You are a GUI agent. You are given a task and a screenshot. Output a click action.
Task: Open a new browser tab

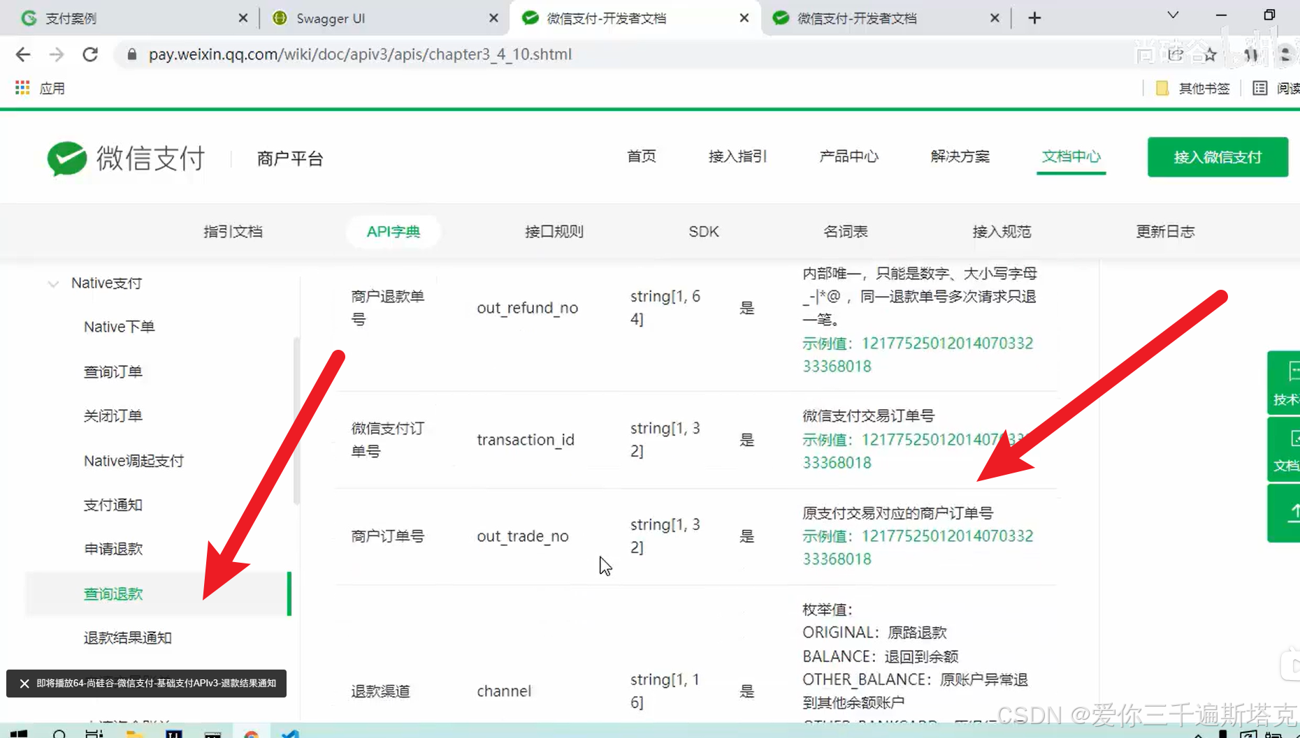point(1034,18)
